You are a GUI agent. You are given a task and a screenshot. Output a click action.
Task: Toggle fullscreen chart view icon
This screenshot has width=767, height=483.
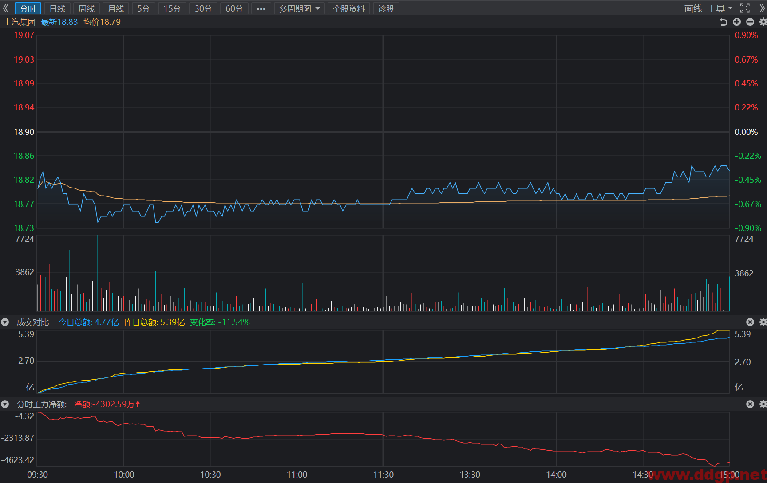tap(745, 8)
